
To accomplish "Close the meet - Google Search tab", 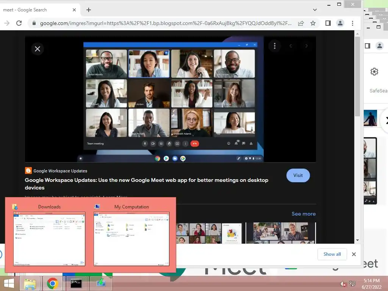I will click(74, 10).
